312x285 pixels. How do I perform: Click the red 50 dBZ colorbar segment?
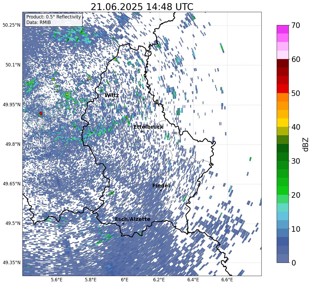(x=282, y=89)
